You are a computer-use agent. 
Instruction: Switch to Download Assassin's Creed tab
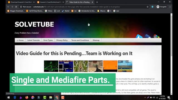point(21,2)
